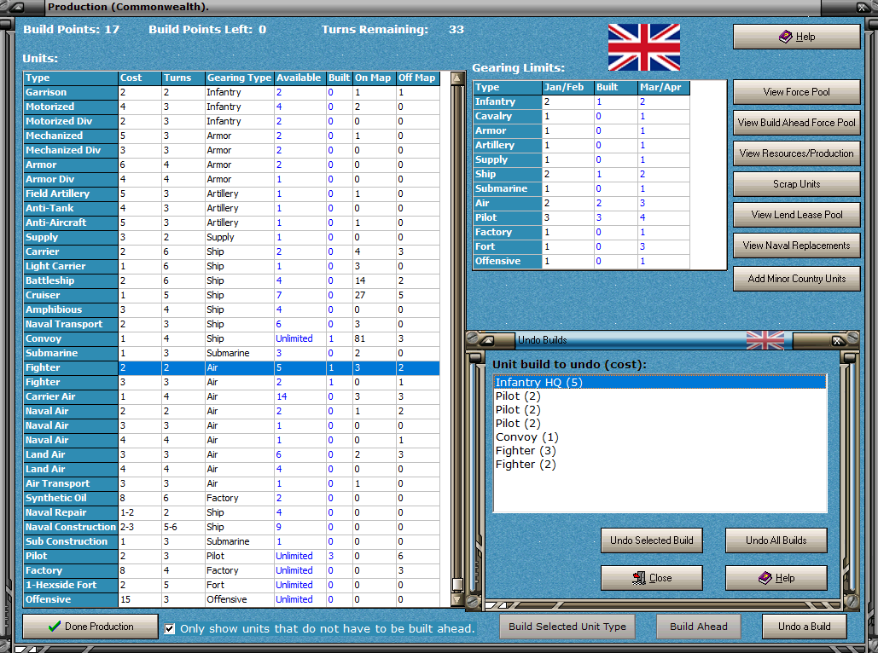Click the Build Ahead button
The image size is (878, 653).
[698, 627]
